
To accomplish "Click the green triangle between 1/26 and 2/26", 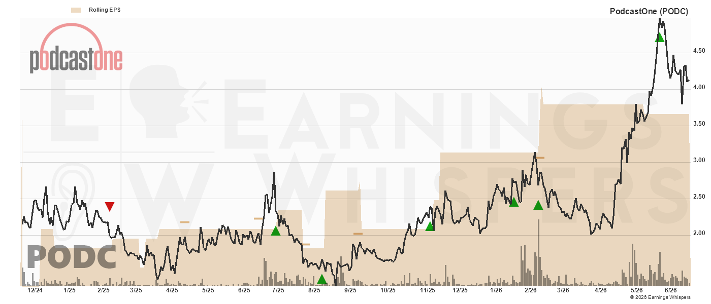I will (514, 202).
